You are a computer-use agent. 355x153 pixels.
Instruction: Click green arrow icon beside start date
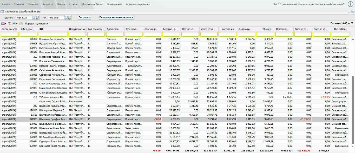pos(37,18)
